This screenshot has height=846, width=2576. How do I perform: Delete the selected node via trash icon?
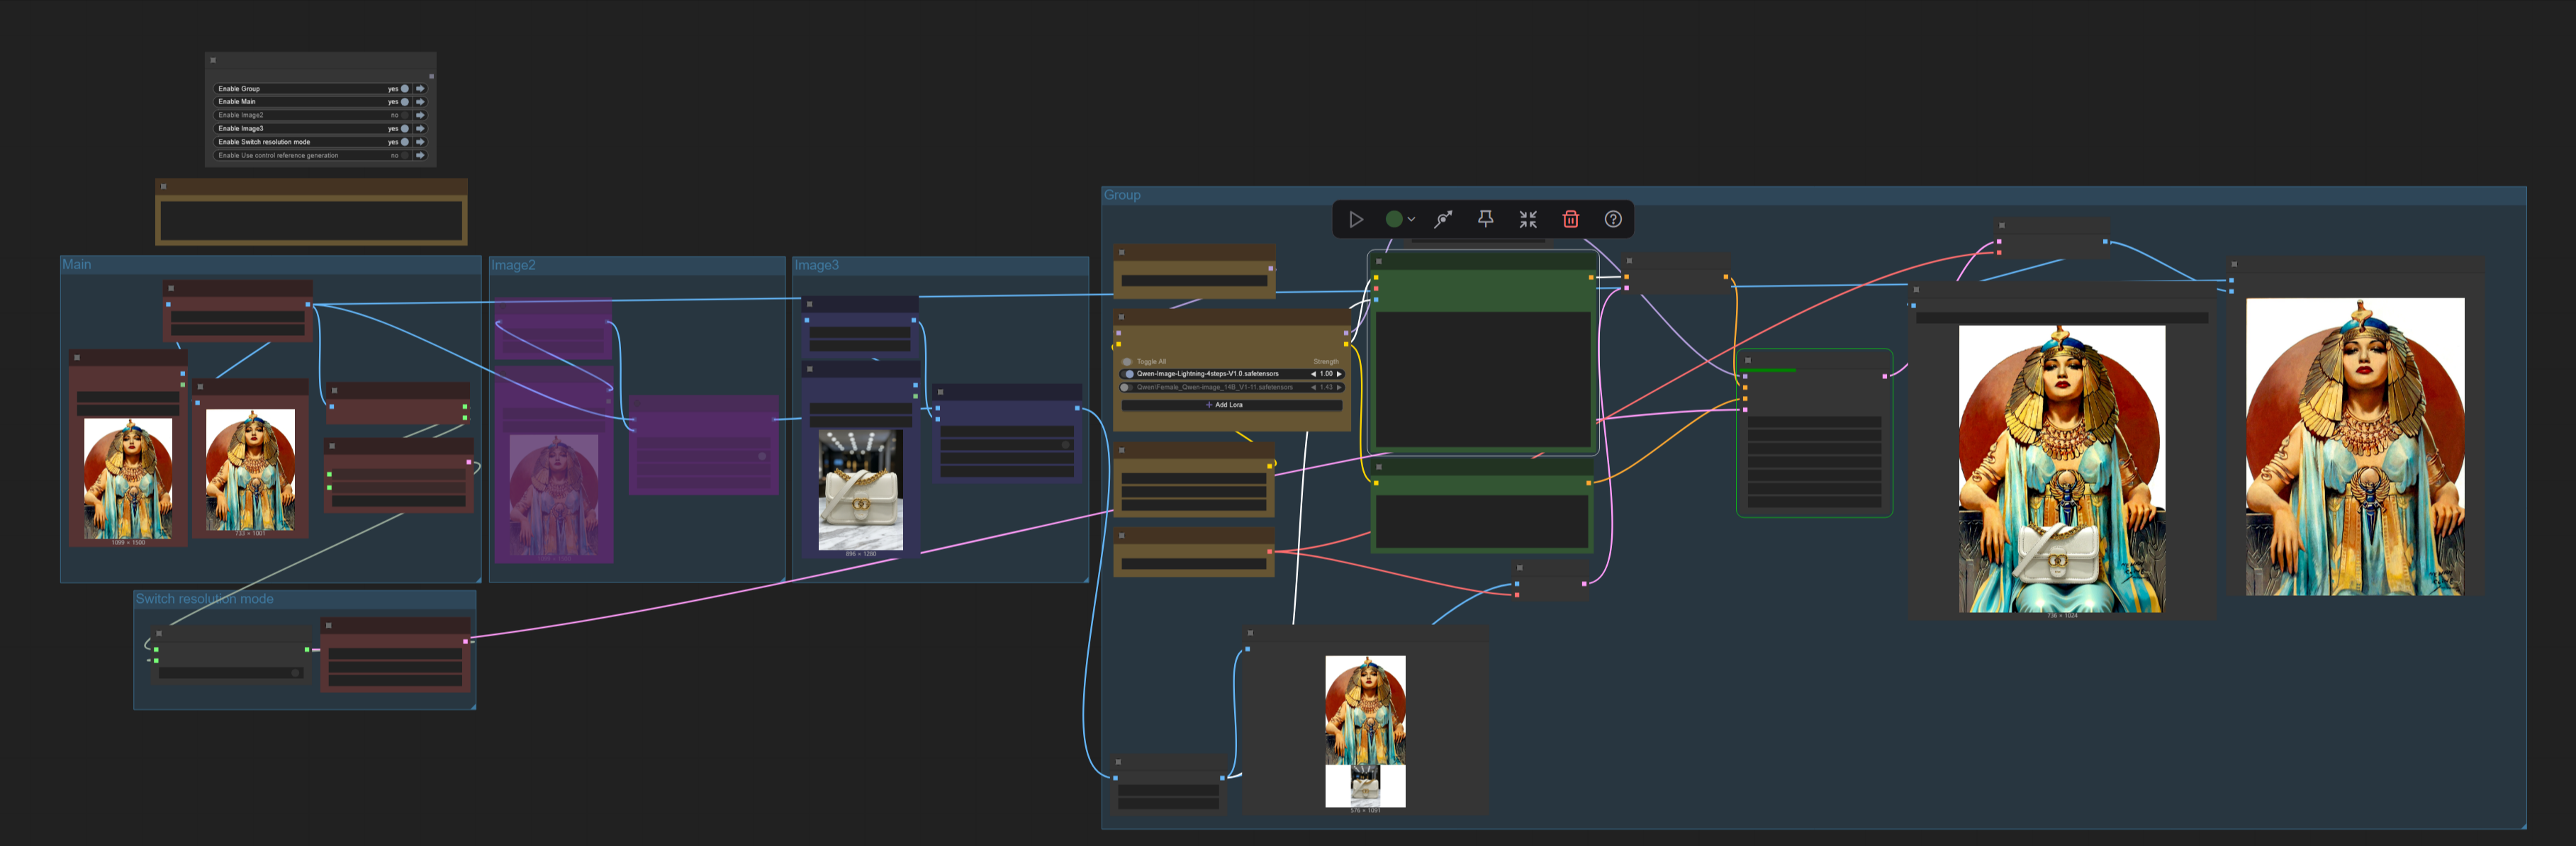point(1570,219)
